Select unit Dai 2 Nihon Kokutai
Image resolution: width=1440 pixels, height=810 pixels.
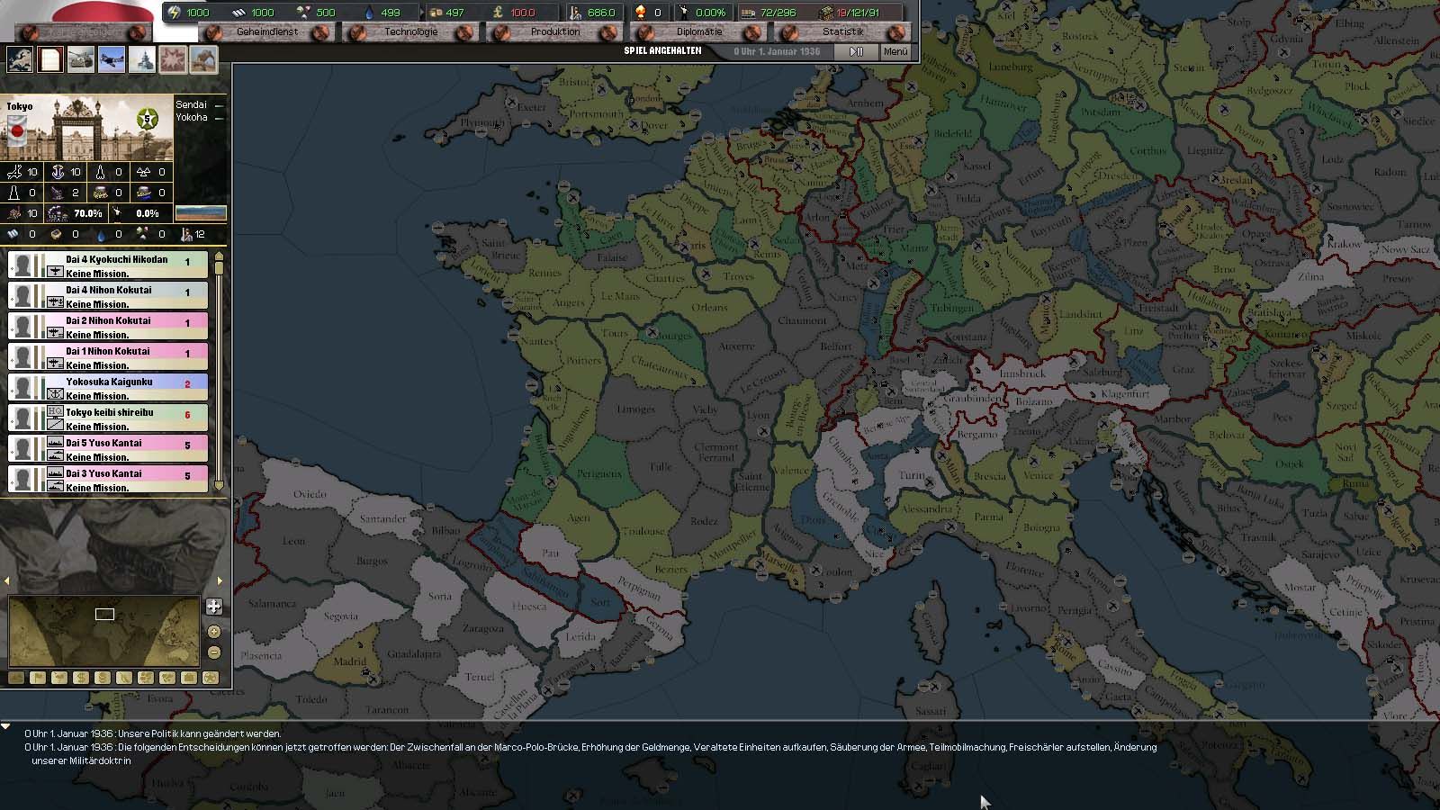point(108,327)
